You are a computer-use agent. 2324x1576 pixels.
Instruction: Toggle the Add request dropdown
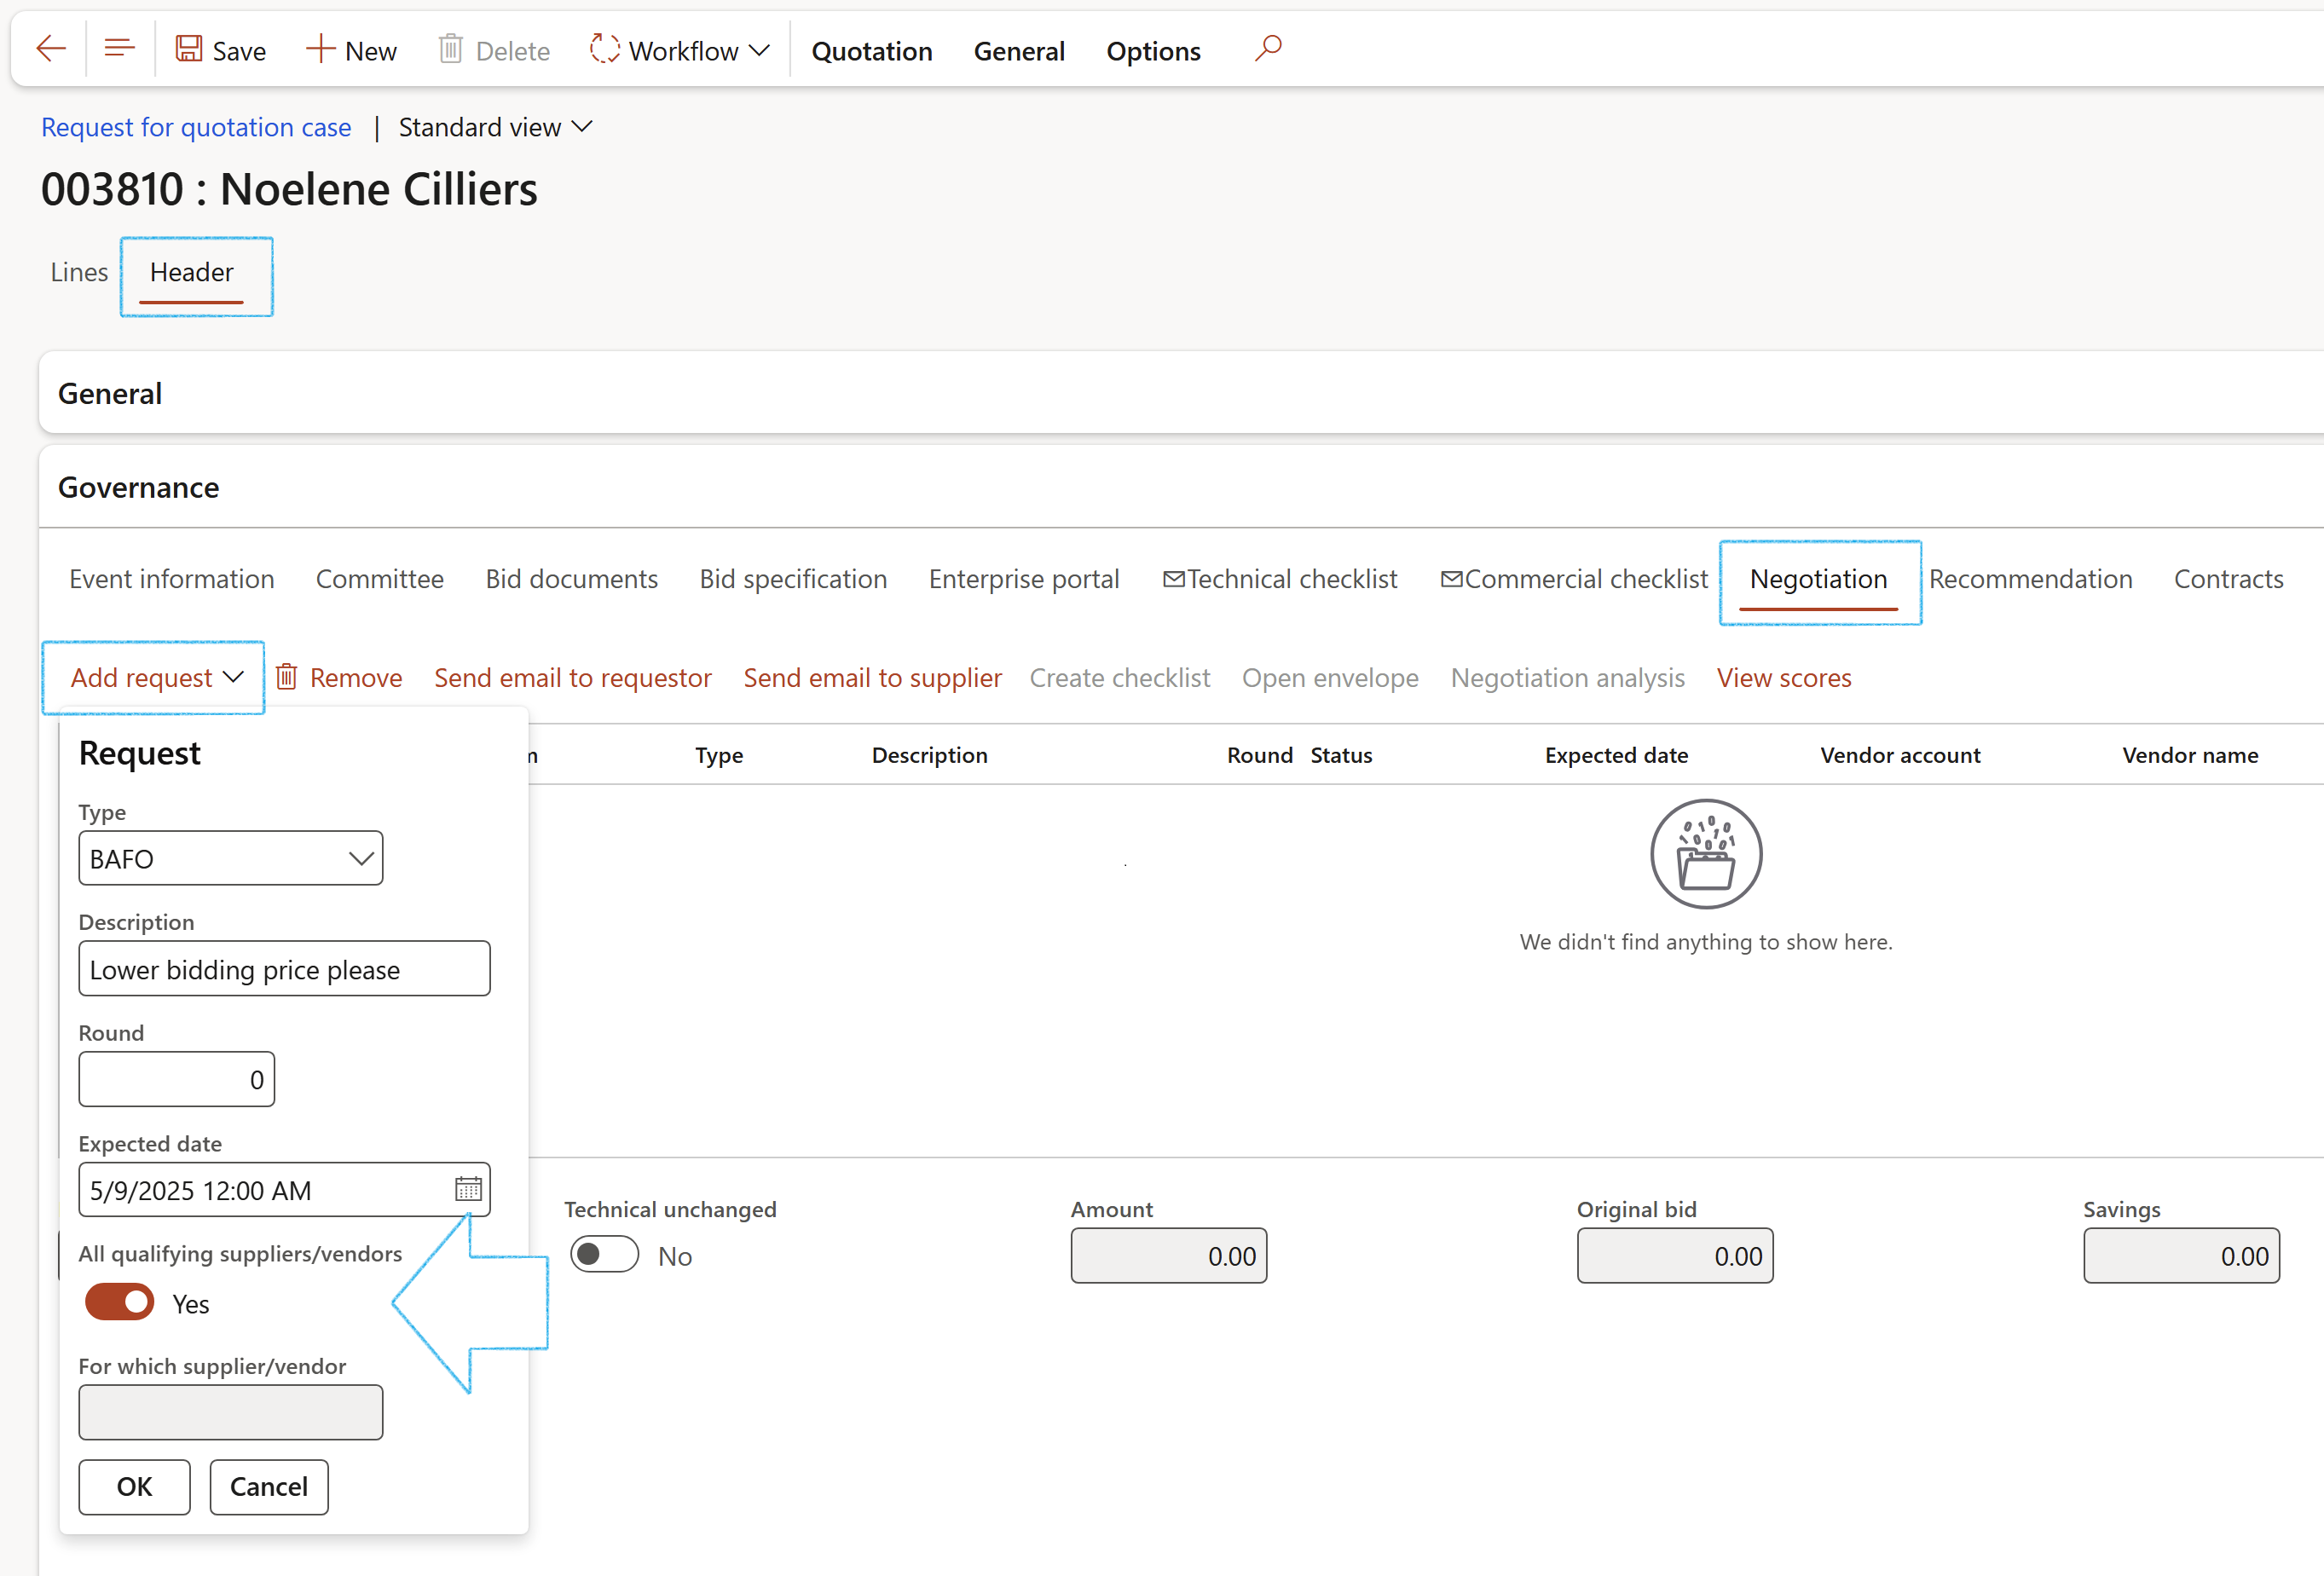[156, 678]
